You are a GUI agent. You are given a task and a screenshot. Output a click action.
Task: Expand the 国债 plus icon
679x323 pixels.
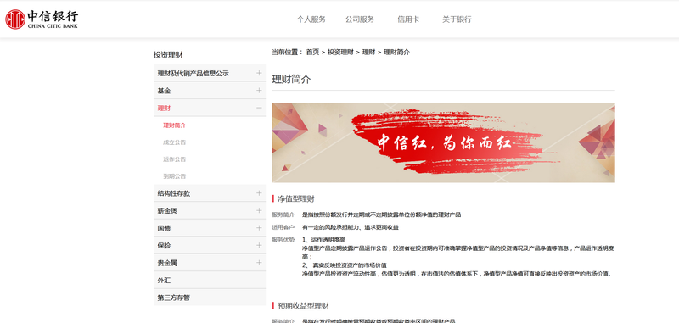coord(259,228)
